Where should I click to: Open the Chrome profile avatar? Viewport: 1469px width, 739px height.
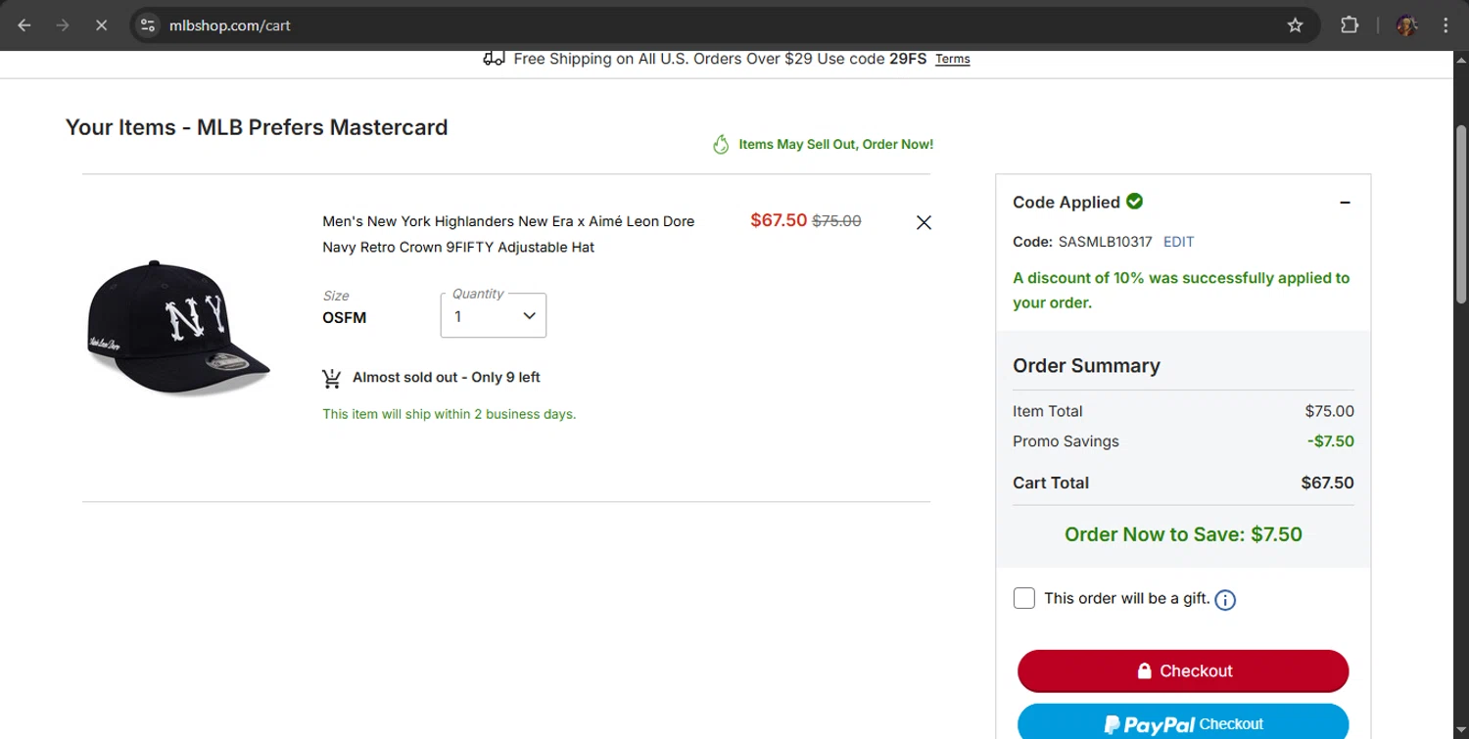pos(1406,25)
